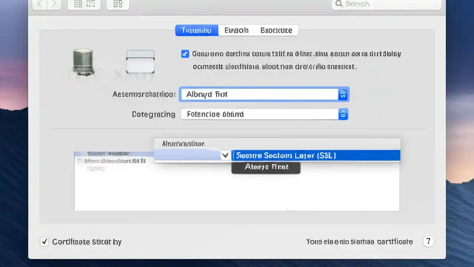Switch to the rightmost tab
Viewport: 474px width, 267px height.
pos(276,30)
